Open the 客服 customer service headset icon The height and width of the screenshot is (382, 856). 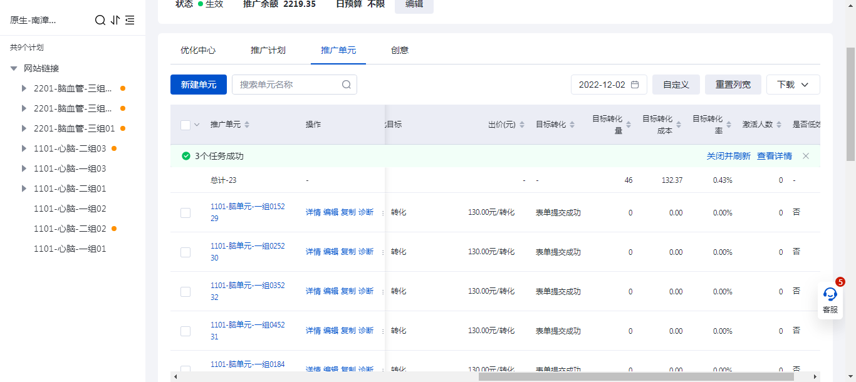click(830, 294)
